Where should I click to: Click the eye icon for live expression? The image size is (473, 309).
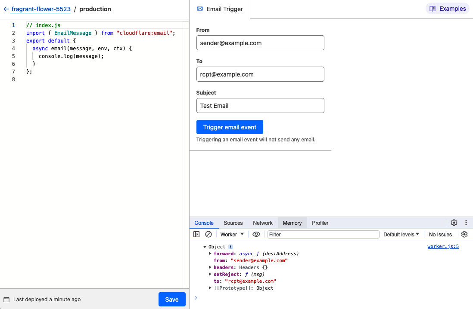pos(256,234)
